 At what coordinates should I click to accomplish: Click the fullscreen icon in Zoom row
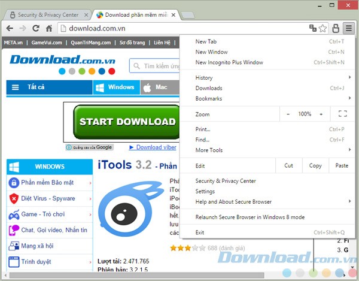pyautogui.click(x=342, y=114)
